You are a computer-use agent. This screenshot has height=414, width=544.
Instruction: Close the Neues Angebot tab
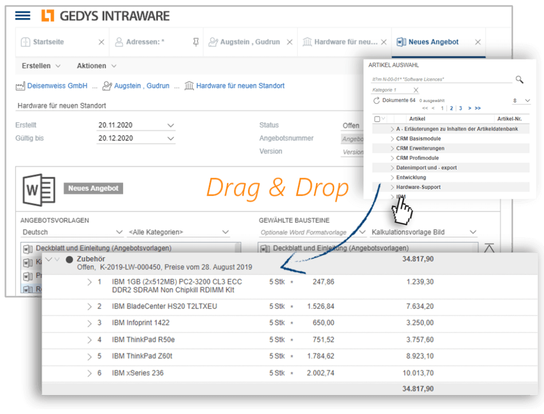(478, 42)
